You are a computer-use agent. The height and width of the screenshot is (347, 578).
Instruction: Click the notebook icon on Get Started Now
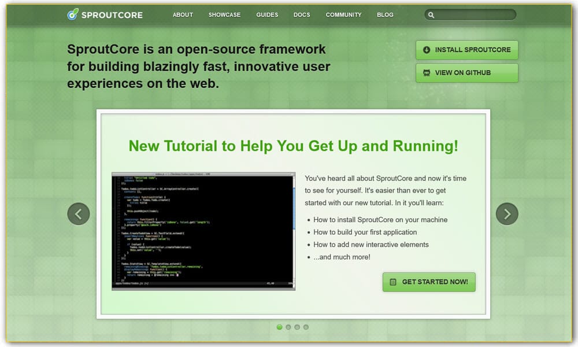392,282
